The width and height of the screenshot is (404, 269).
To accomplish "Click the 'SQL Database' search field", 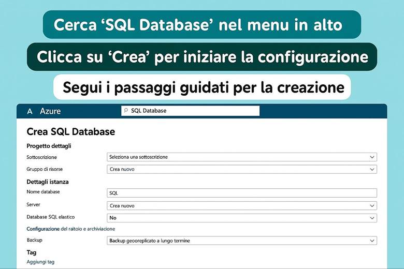I will [x=192, y=111].
